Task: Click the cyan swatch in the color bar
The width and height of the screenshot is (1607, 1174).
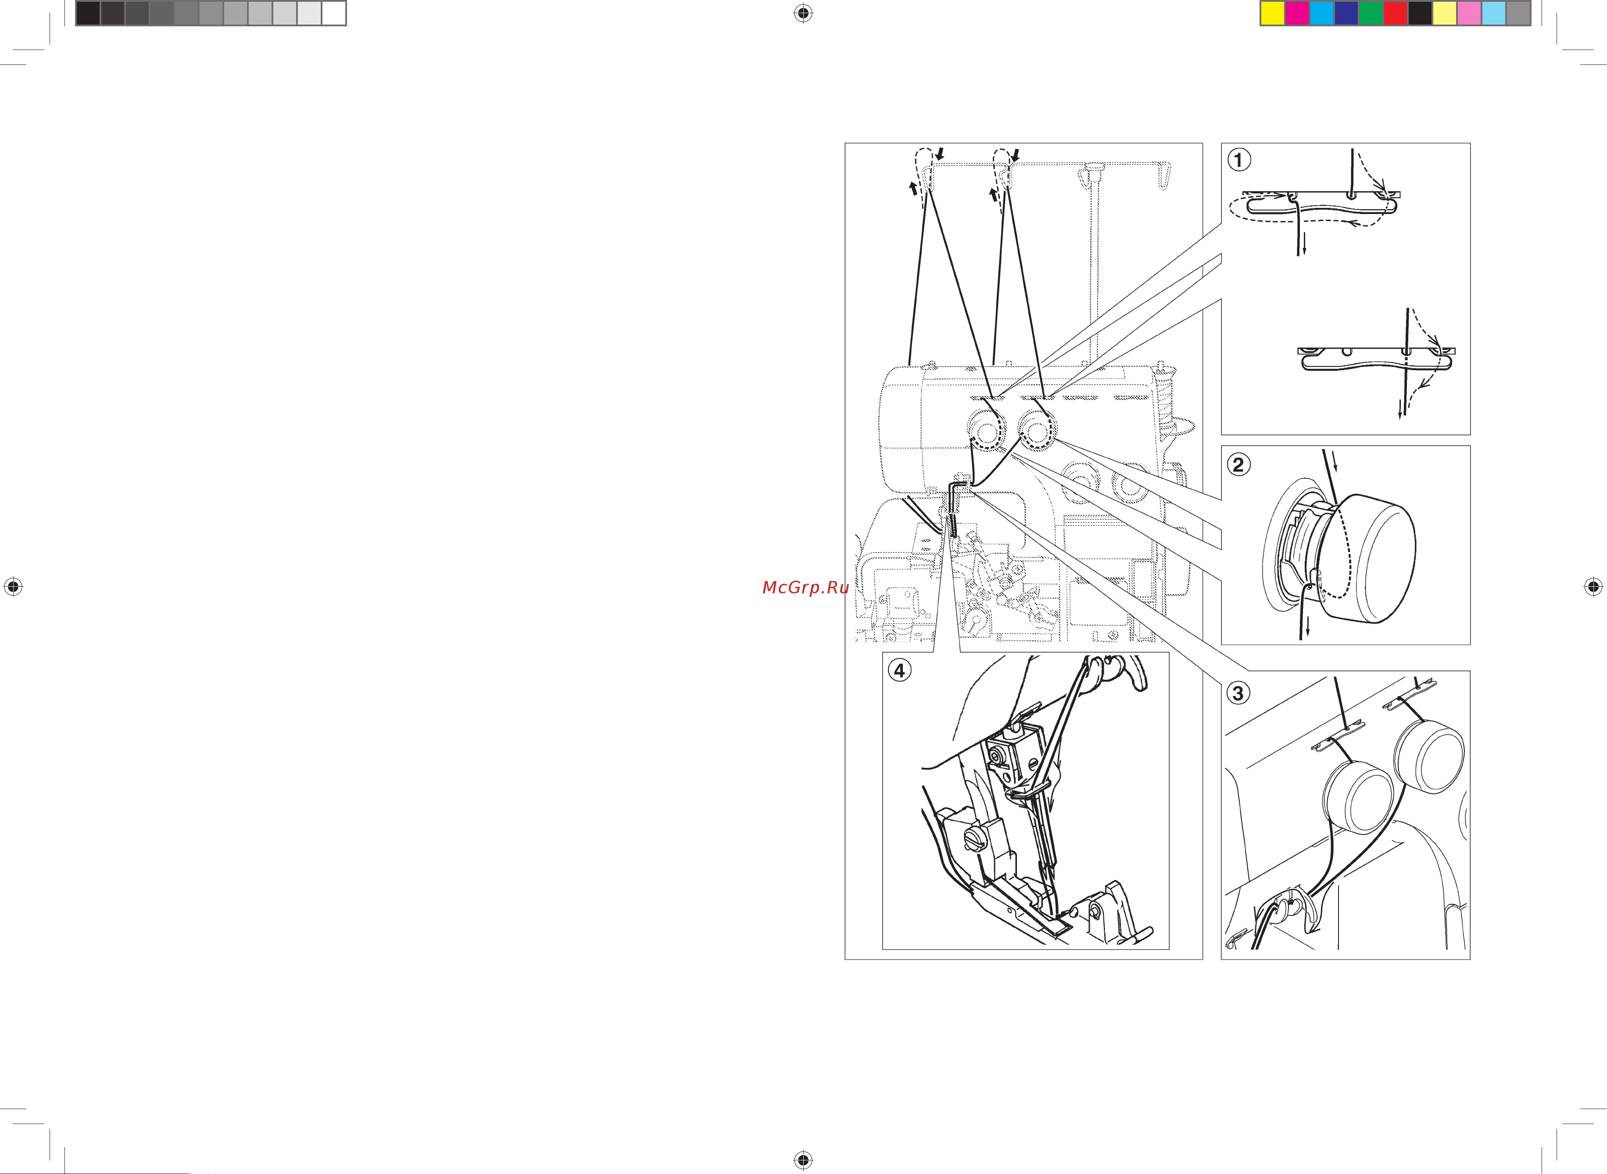Action: click(1321, 14)
